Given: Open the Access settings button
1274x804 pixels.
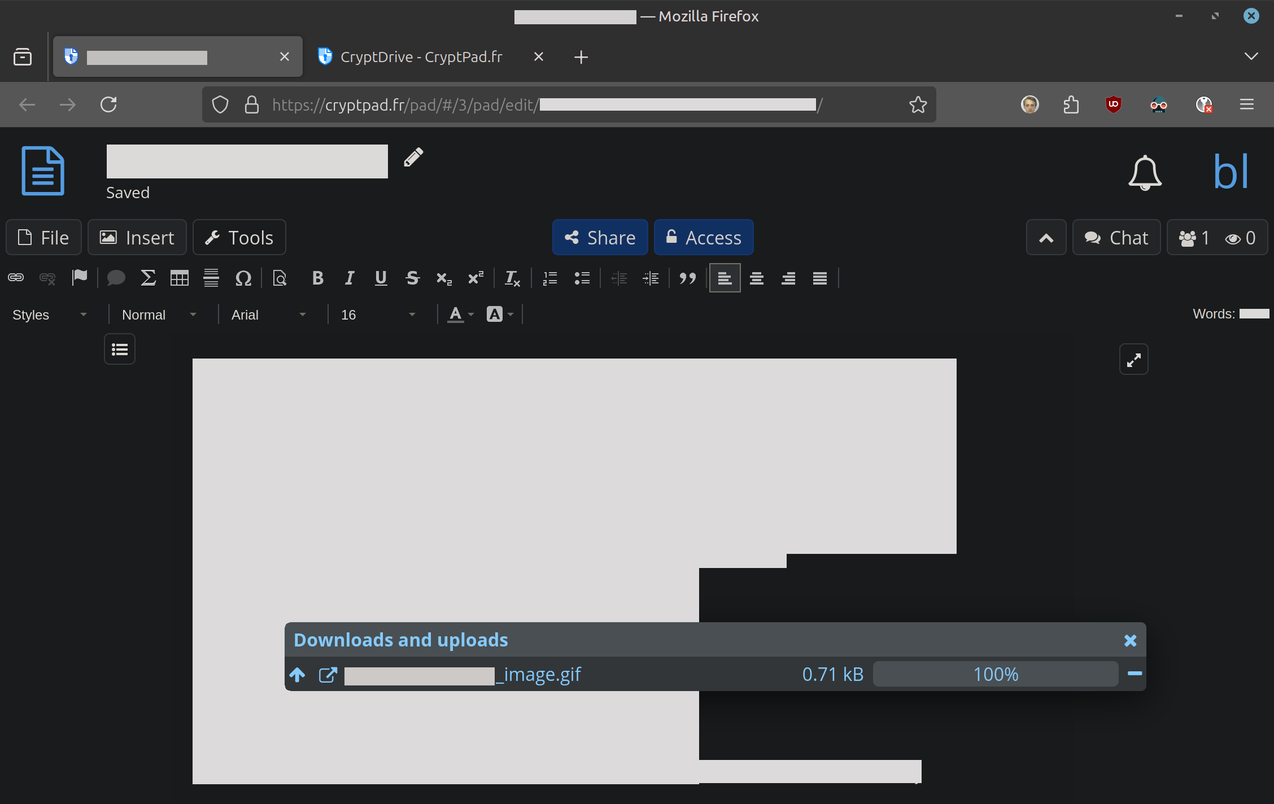Looking at the screenshot, I should pos(704,238).
